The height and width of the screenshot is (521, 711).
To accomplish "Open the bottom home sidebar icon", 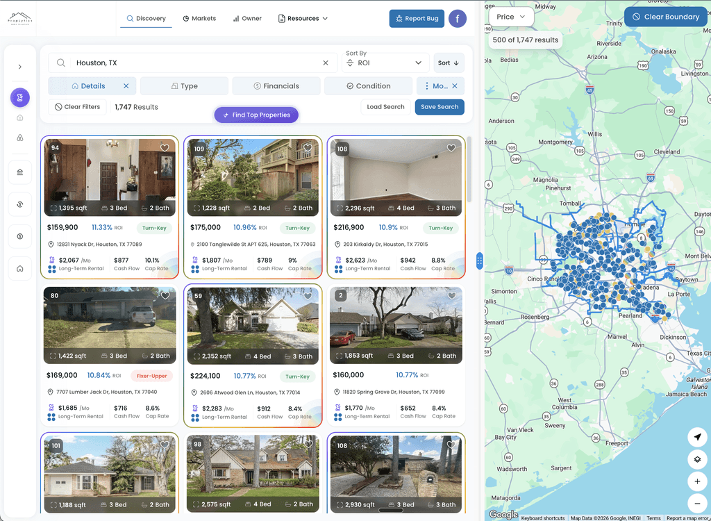I will [x=20, y=268].
